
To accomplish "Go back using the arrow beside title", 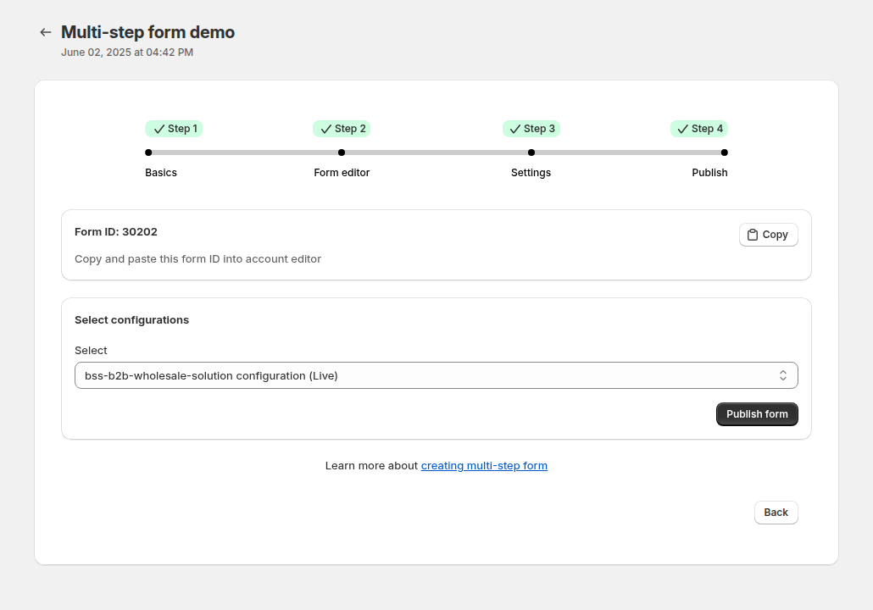I will click(46, 33).
